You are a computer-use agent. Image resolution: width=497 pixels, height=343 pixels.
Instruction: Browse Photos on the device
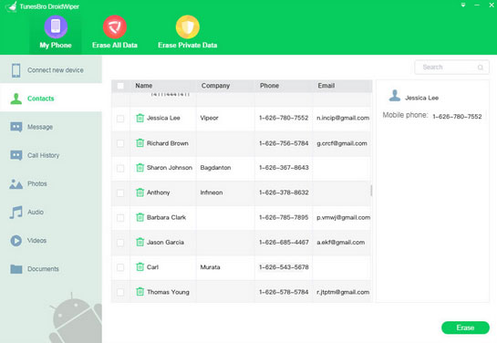pos(51,183)
